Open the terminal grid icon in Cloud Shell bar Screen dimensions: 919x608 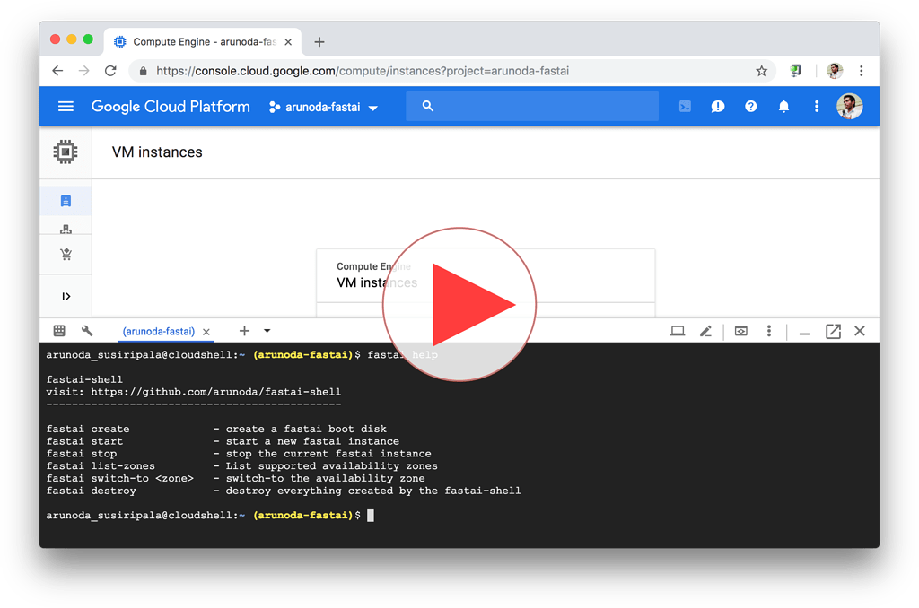click(59, 331)
